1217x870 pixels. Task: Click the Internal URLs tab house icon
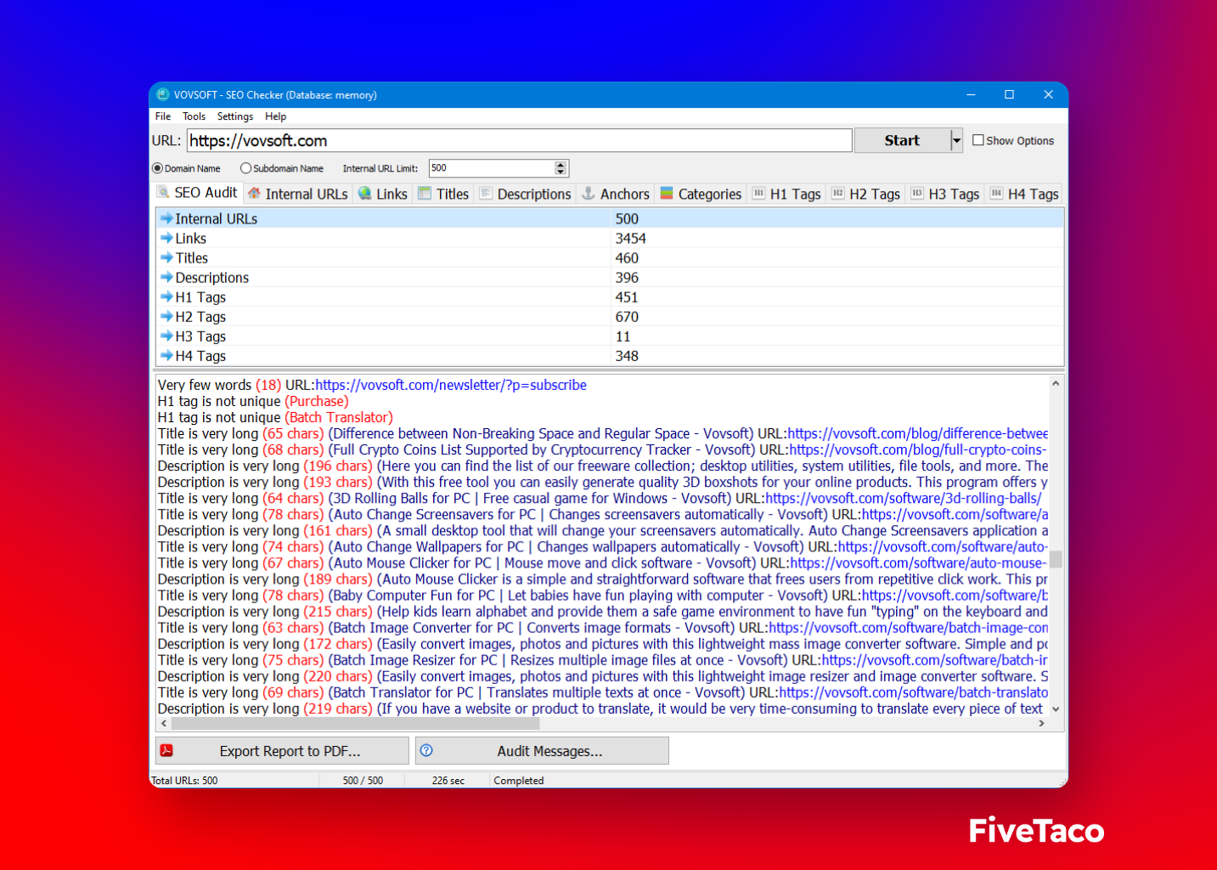254,194
